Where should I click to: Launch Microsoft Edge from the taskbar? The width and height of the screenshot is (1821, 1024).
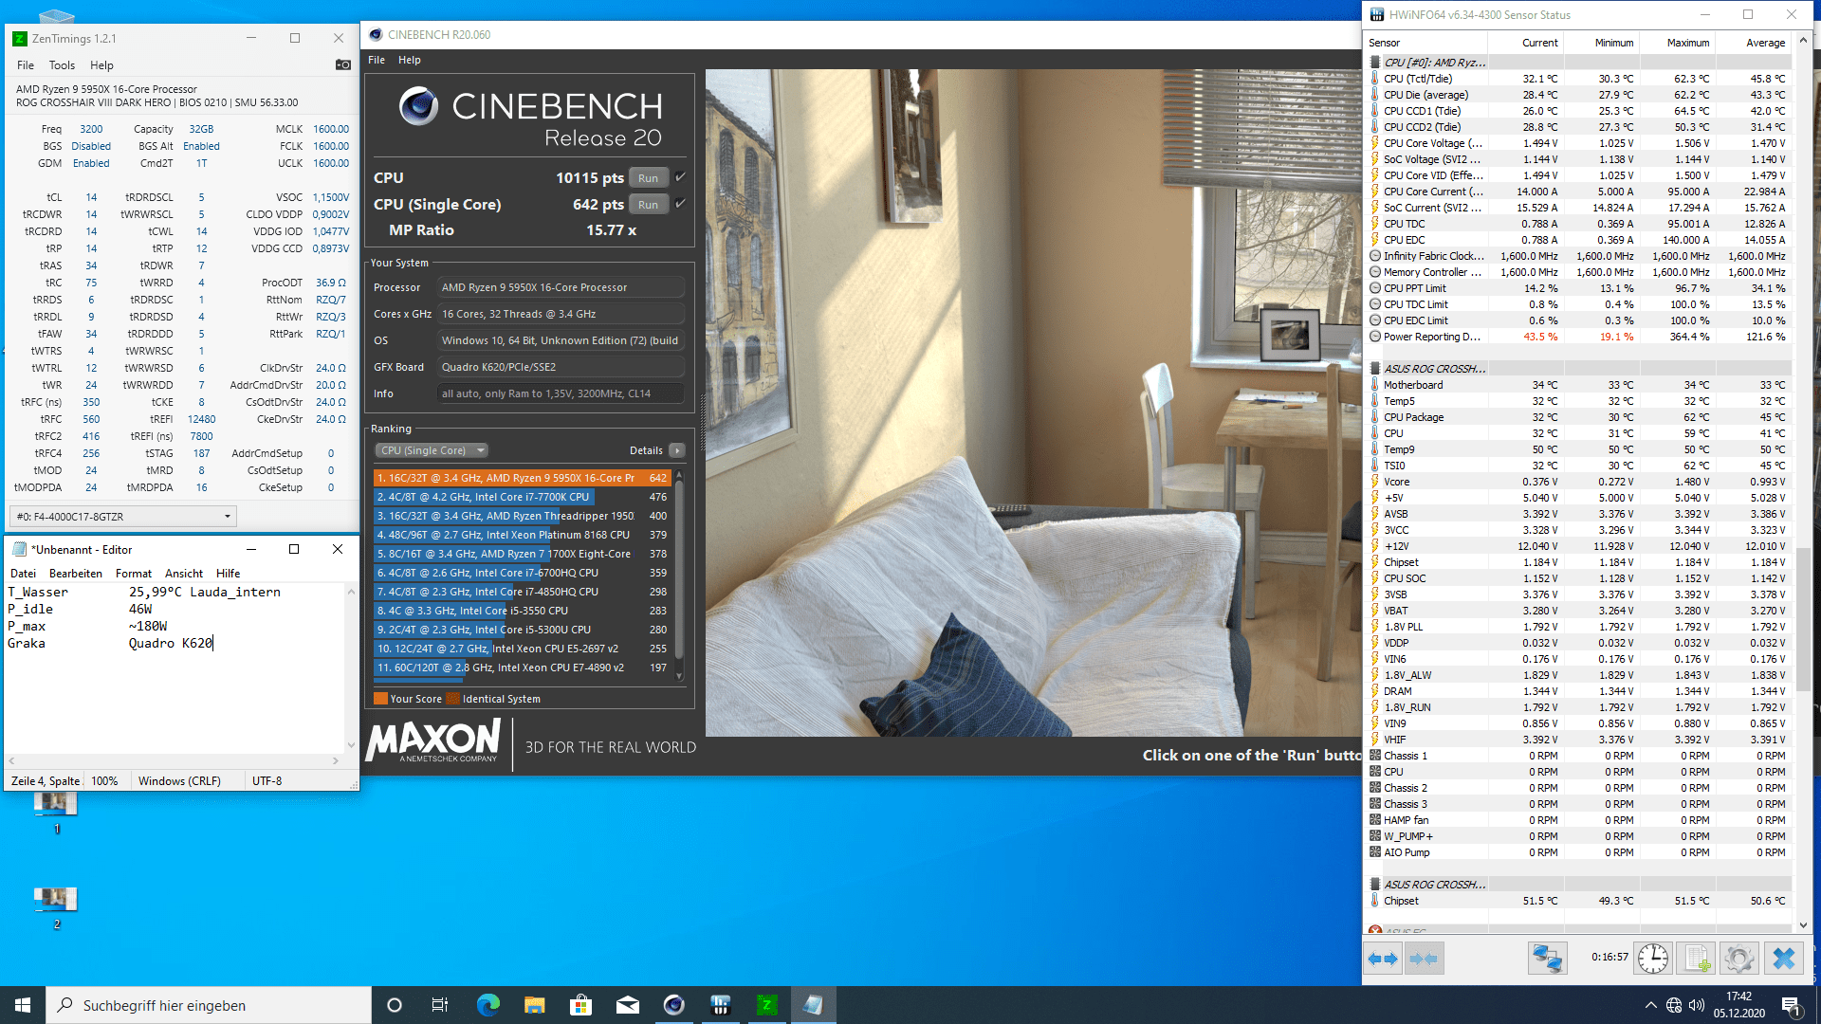pos(487,1005)
